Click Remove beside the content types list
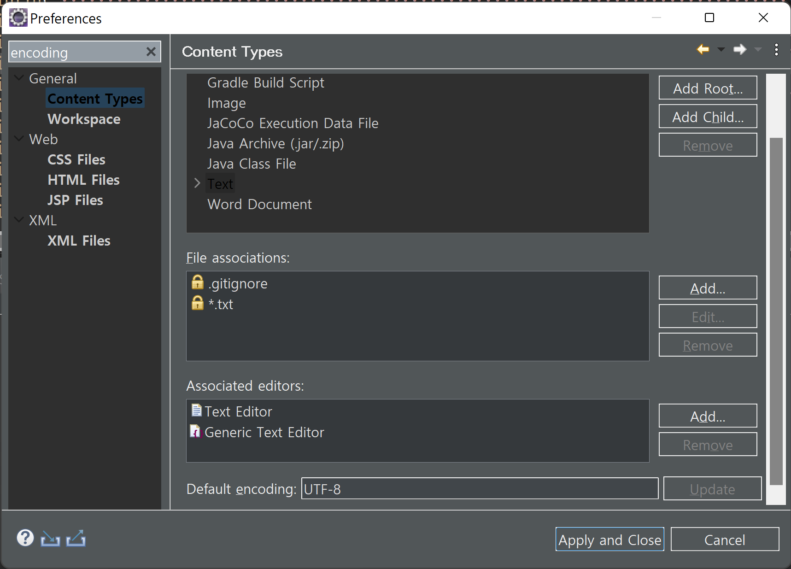 pyautogui.click(x=708, y=145)
